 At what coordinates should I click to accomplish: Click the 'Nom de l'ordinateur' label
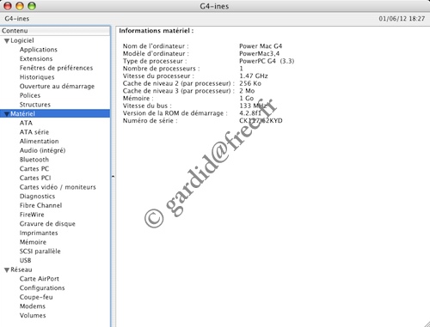pyautogui.click(x=156, y=45)
